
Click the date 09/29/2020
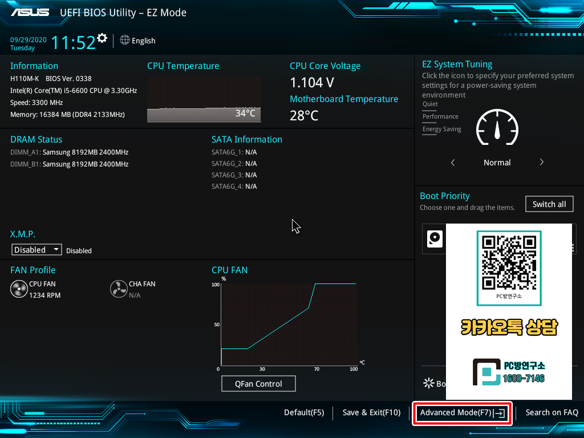tap(29, 40)
